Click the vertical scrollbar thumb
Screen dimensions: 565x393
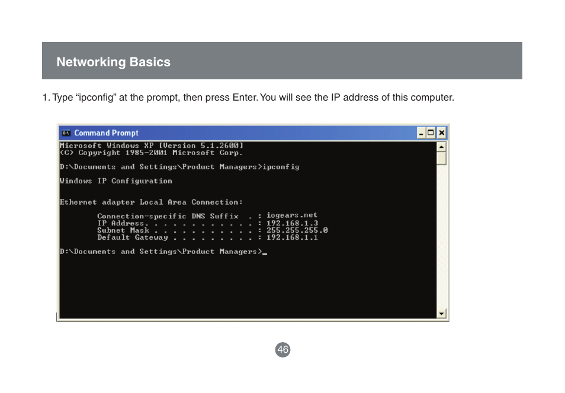[441, 158]
